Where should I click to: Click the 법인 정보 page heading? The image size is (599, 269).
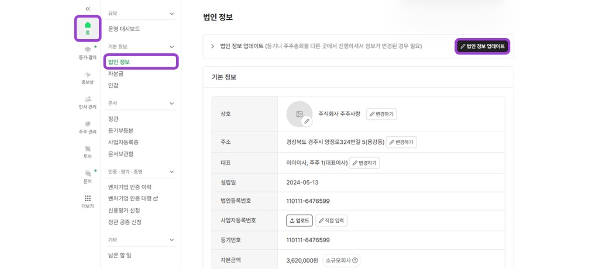(x=218, y=17)
